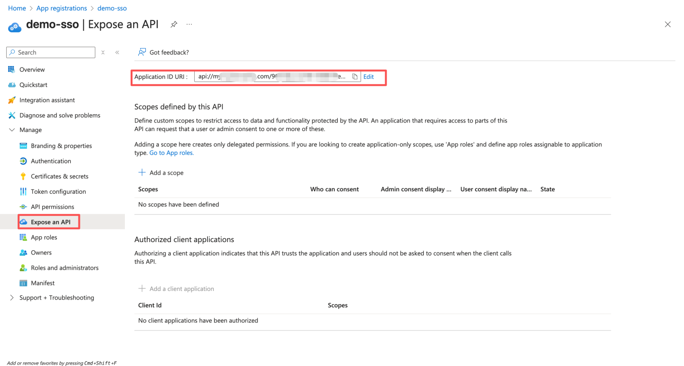Click the Manifest icon
The image size is (684, 366).
(23, 283)
